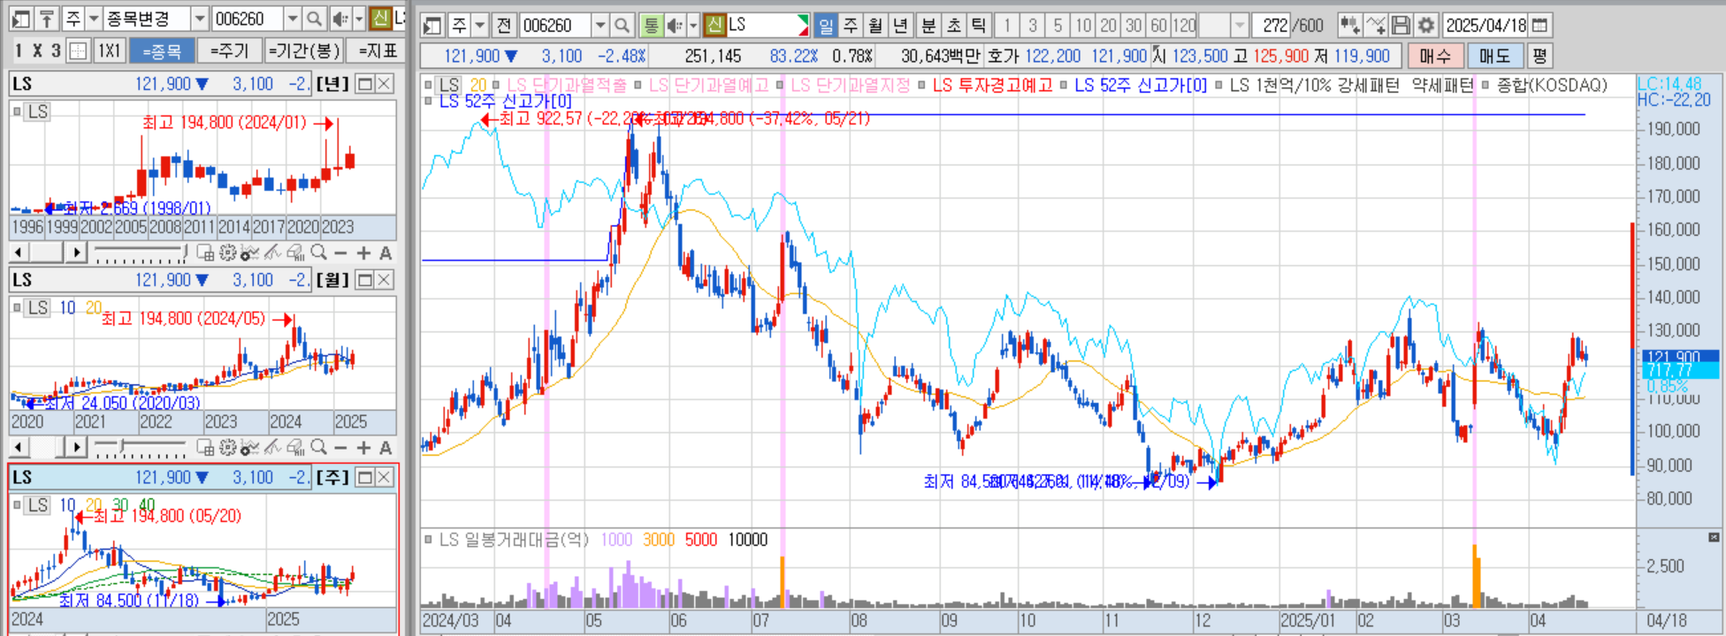Click the settings gear under yearly mini chart

[x=227, y=253]
